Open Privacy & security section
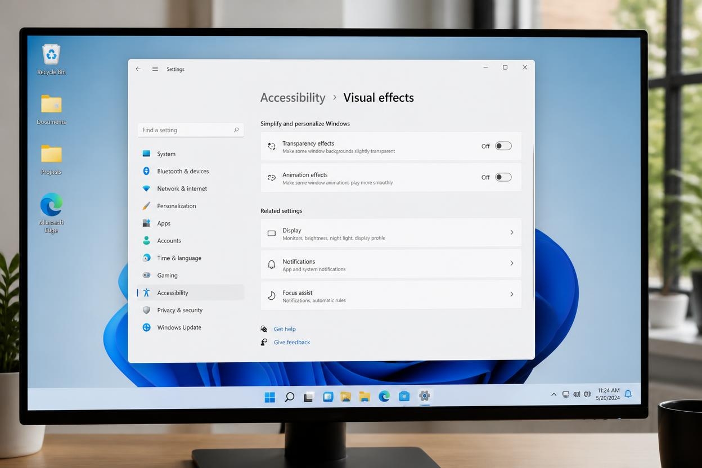Screen dimensions: 702x468 pos(191,310)
